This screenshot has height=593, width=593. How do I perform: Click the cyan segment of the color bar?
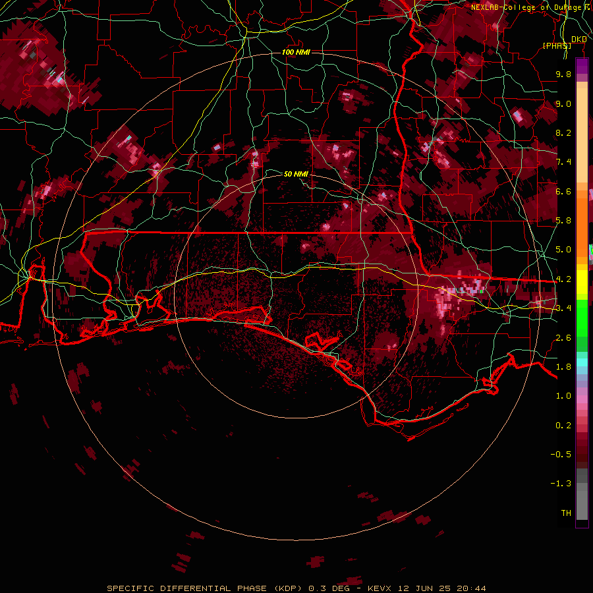click(582, 362)
